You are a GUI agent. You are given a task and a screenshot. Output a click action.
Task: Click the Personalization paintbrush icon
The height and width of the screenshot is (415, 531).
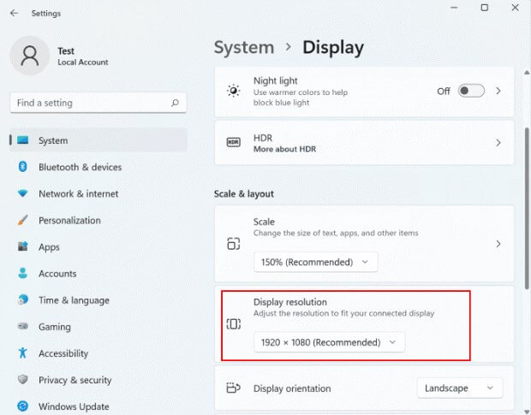point(22,220)
